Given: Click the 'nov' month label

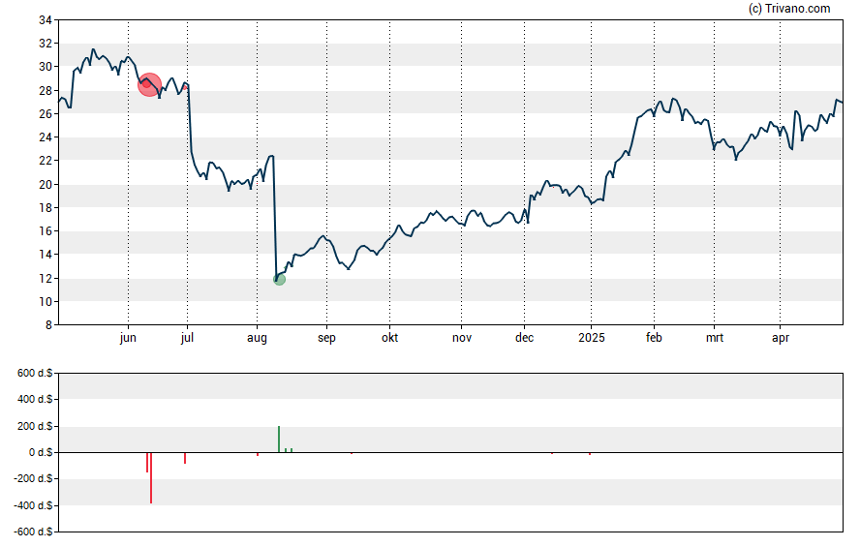Looking at the screenshot, I should [462, 338].
